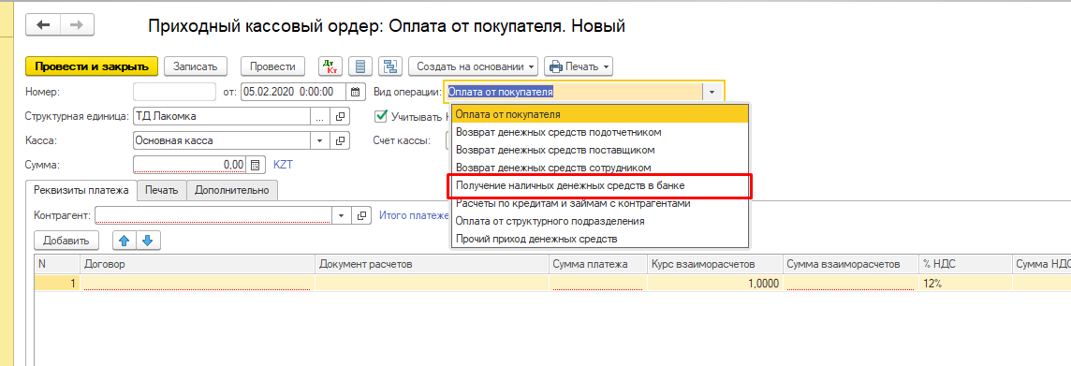
Task: Select Оплата от покупателя in the list
Action: [600, 114]
